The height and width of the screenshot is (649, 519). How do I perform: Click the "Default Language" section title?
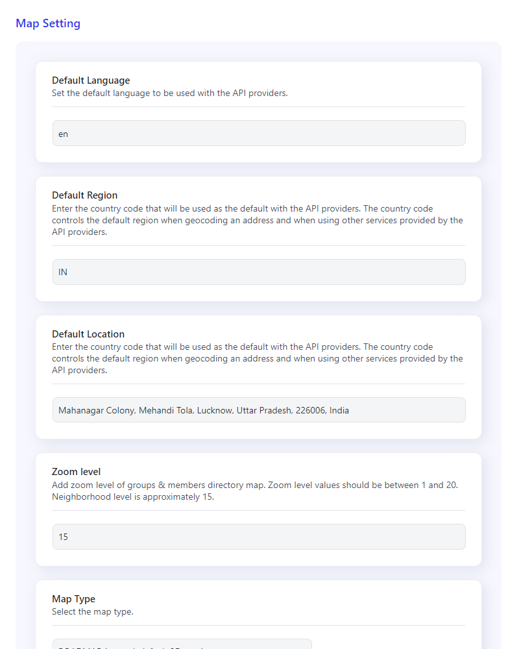[x=91, y=80]
